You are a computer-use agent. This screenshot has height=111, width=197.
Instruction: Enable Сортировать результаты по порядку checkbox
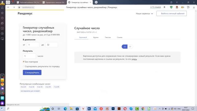(x=24, y=66)
